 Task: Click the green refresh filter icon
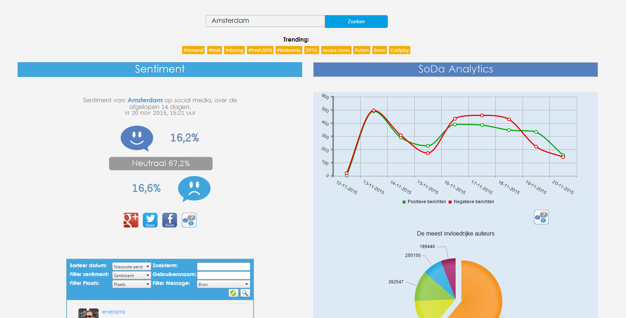click(x=233, y=293)
